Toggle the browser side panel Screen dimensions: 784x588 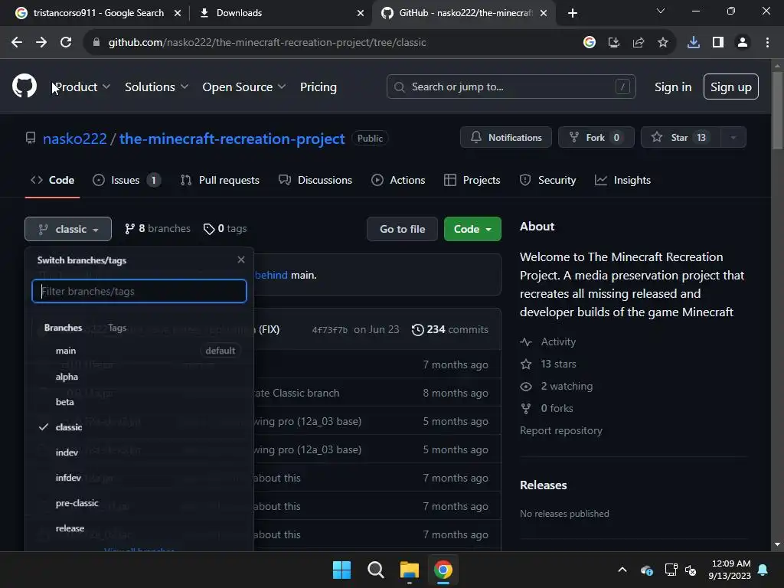pos(718,43)
